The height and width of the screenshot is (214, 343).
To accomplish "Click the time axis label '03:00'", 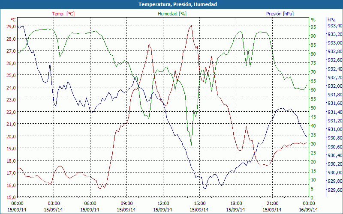I will point(54,203).
